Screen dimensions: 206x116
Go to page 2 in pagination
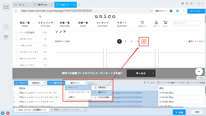tap(125, 41)
